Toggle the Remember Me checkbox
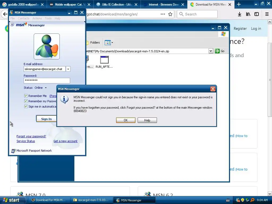 [26, 96]
